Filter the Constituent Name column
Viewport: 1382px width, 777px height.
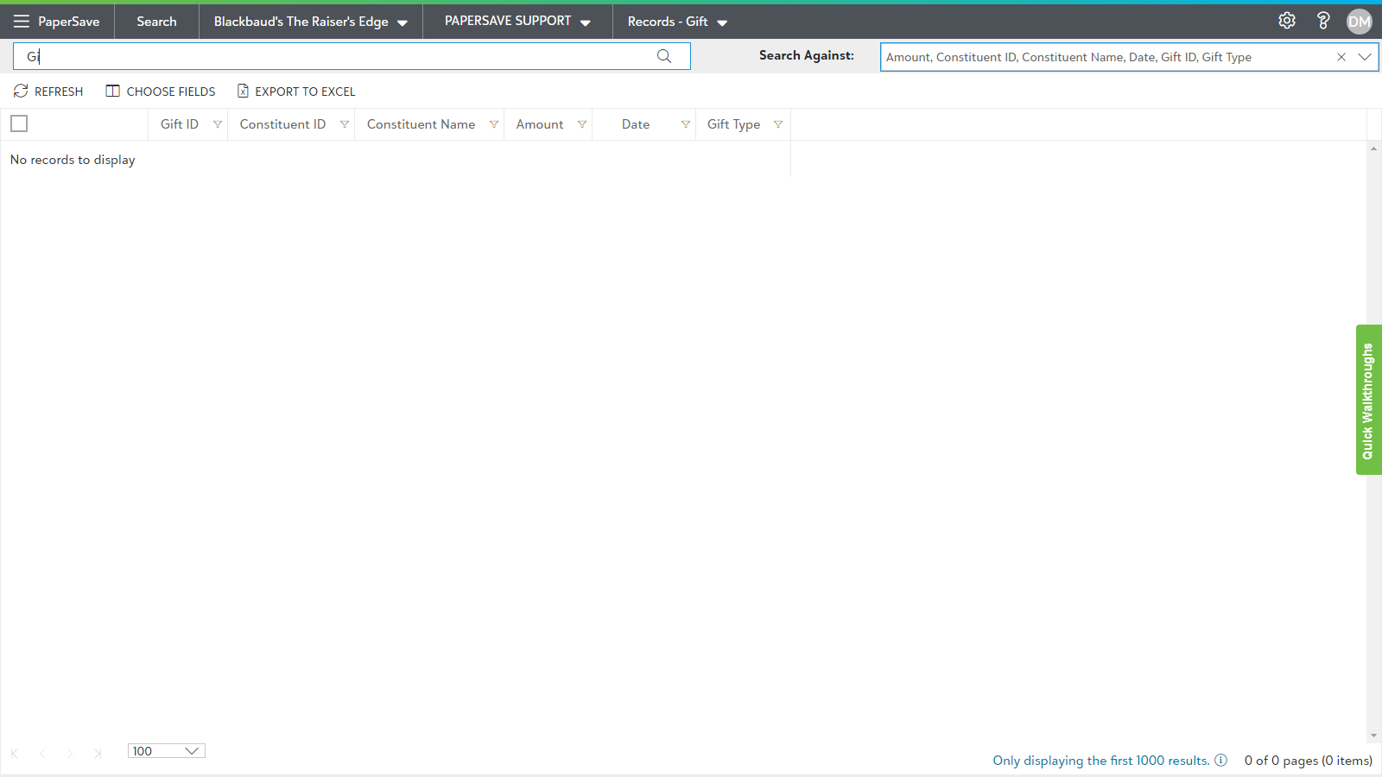(494, 124)
